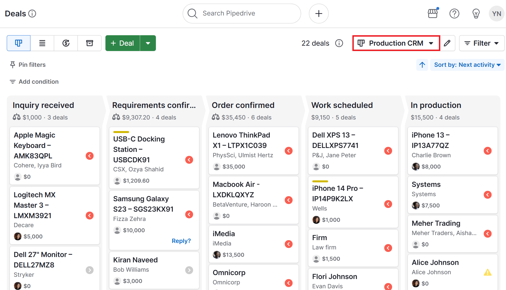Click the pencil icon to edit the pipeline
The width and height of the screenshot is (506, 290).
(x=447, y=43)
